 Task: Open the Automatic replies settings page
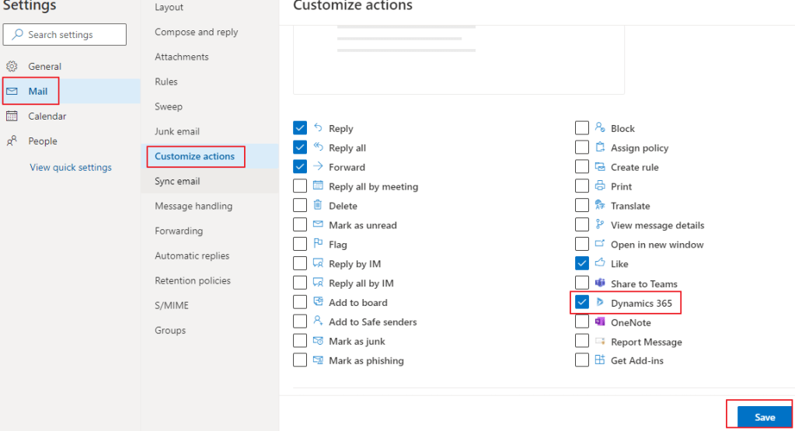pos(192,256)
